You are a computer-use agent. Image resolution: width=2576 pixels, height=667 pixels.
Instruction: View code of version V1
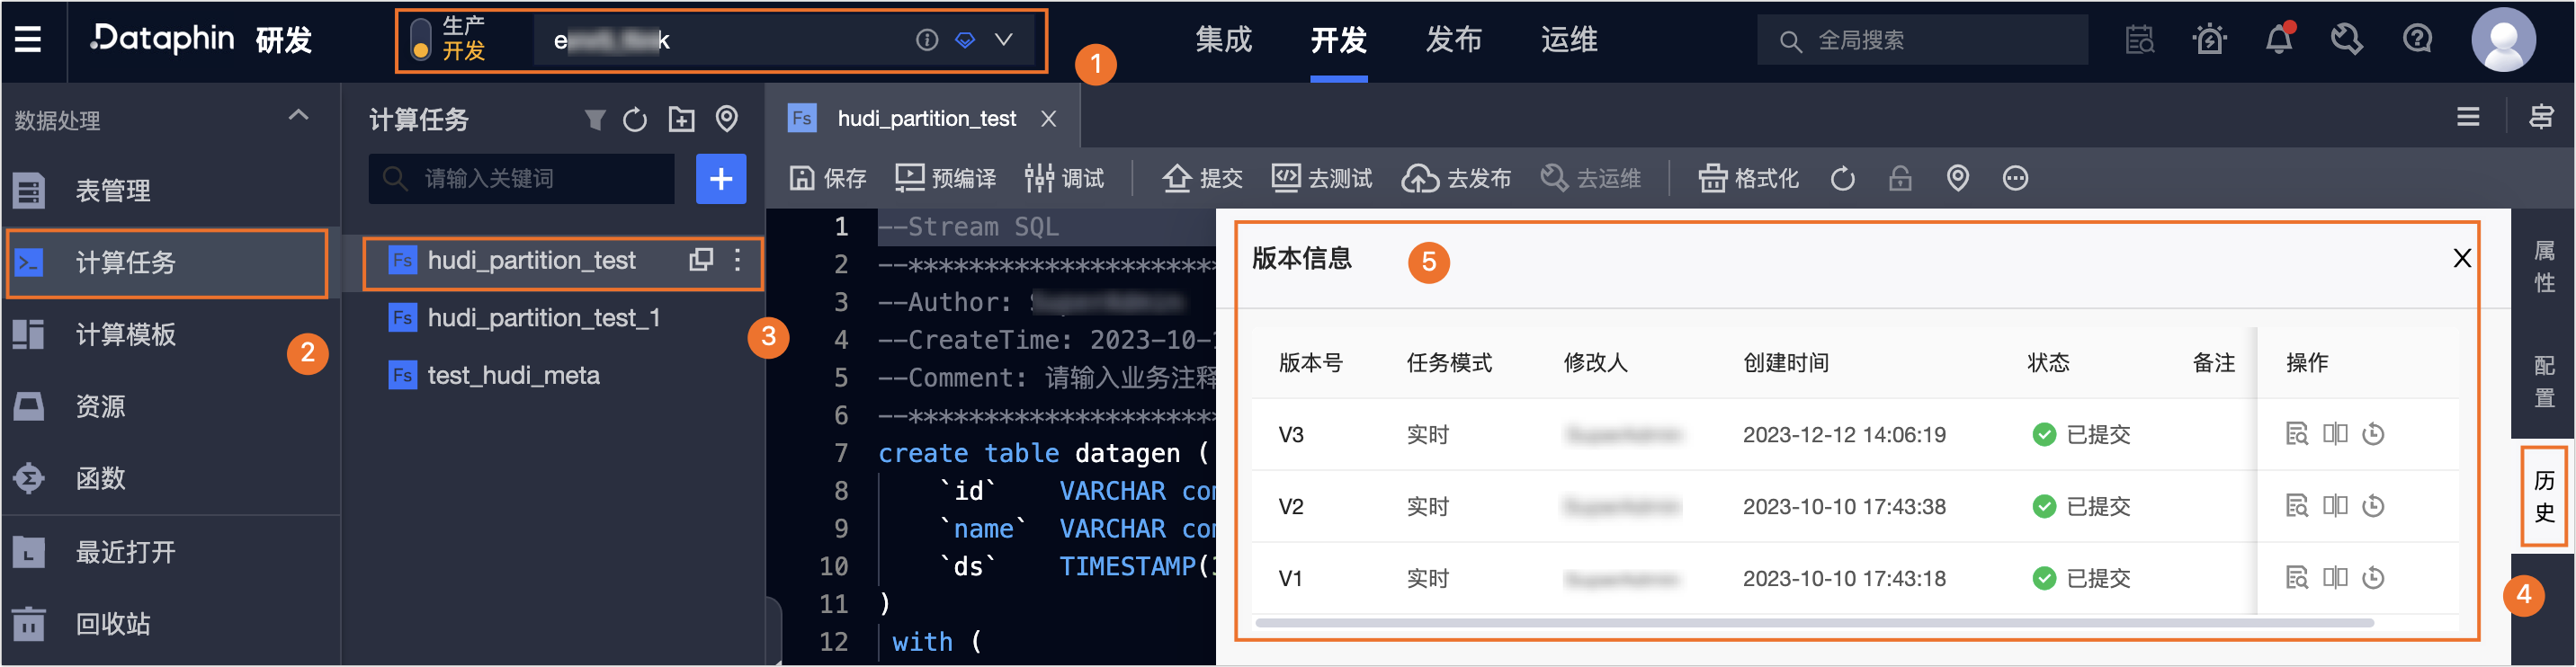[x=2296, y=578]
